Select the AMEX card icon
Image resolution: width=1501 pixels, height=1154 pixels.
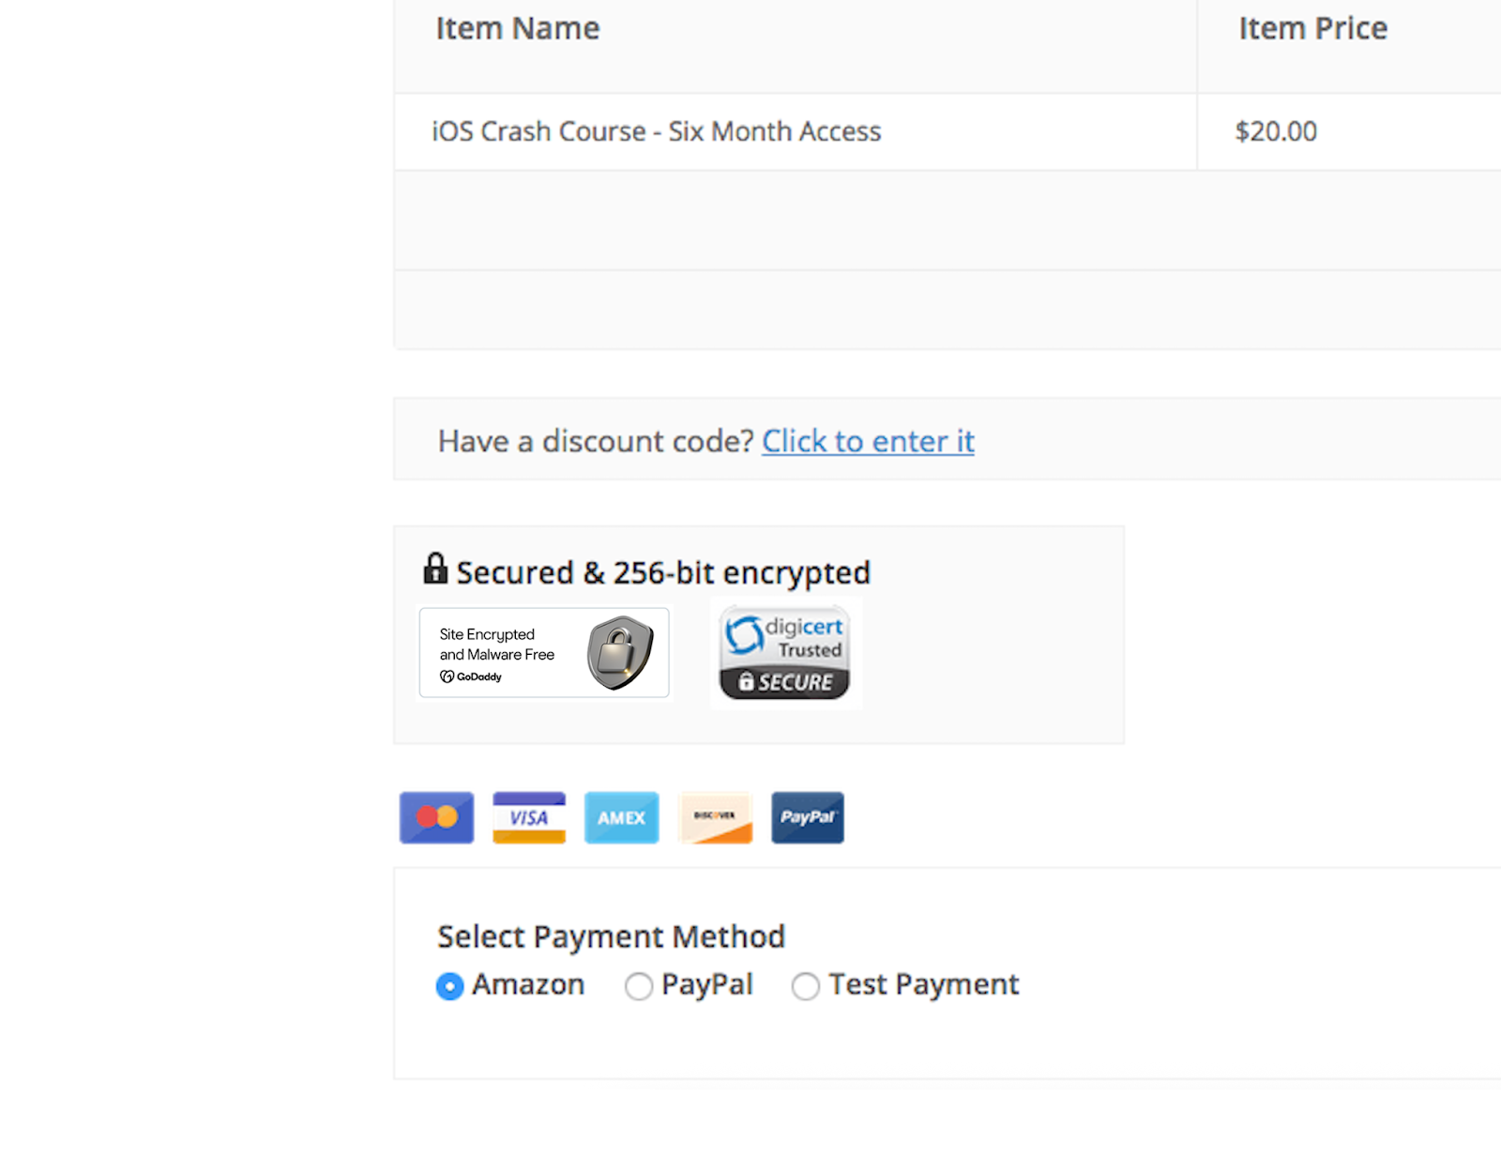pos(621,817)
